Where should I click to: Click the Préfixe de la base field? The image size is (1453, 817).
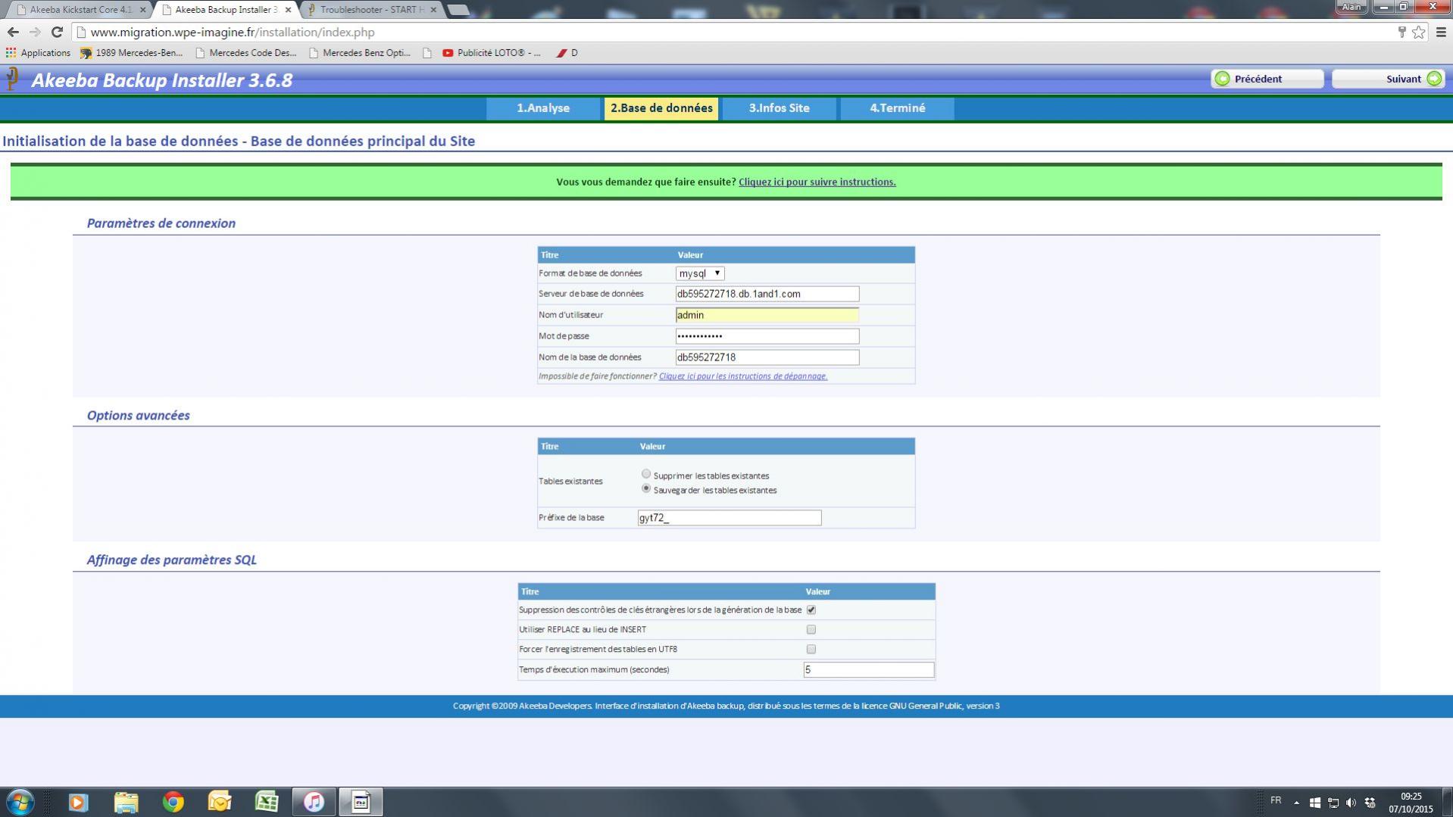click(729, 518)
